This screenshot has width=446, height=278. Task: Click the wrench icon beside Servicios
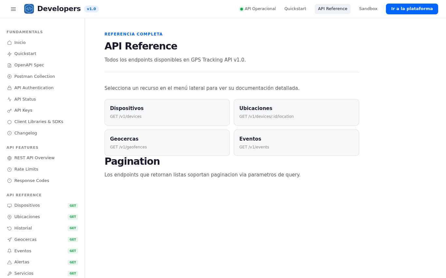click(9, 274)
